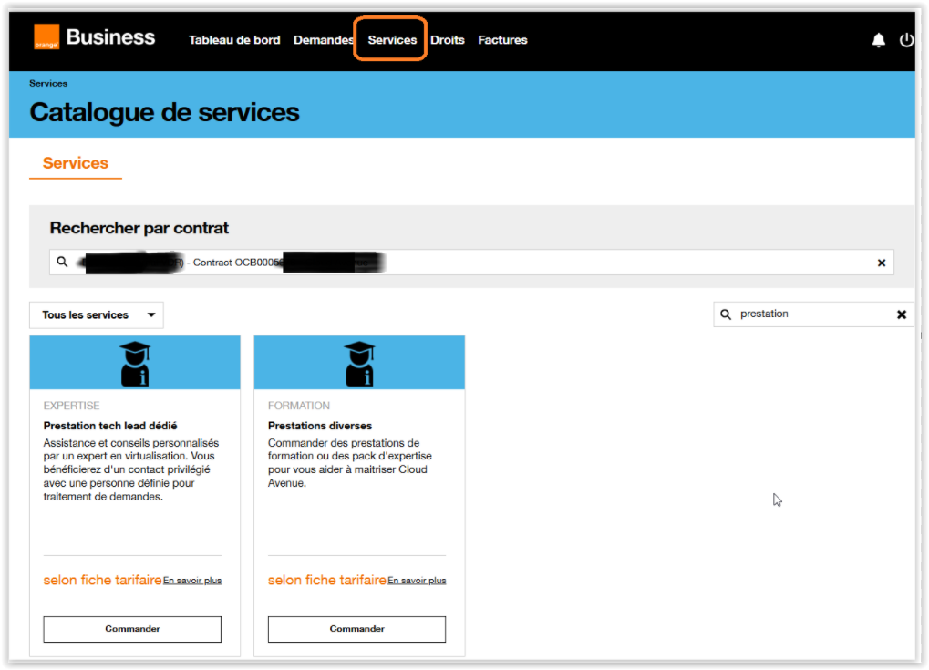
Task: Click the Orange Business logo
Action: tap(95, 38)
